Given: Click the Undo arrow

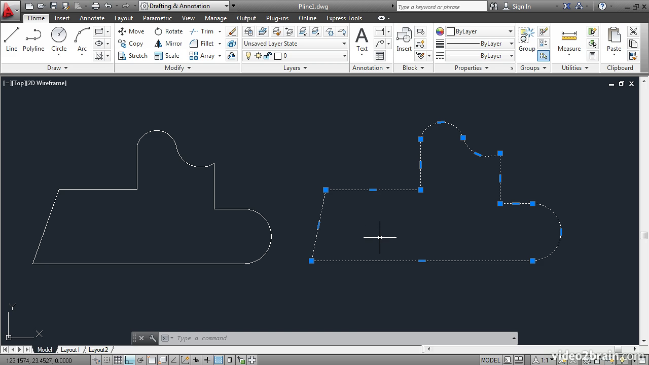Looking at the screenshot, I should (108, 6).
